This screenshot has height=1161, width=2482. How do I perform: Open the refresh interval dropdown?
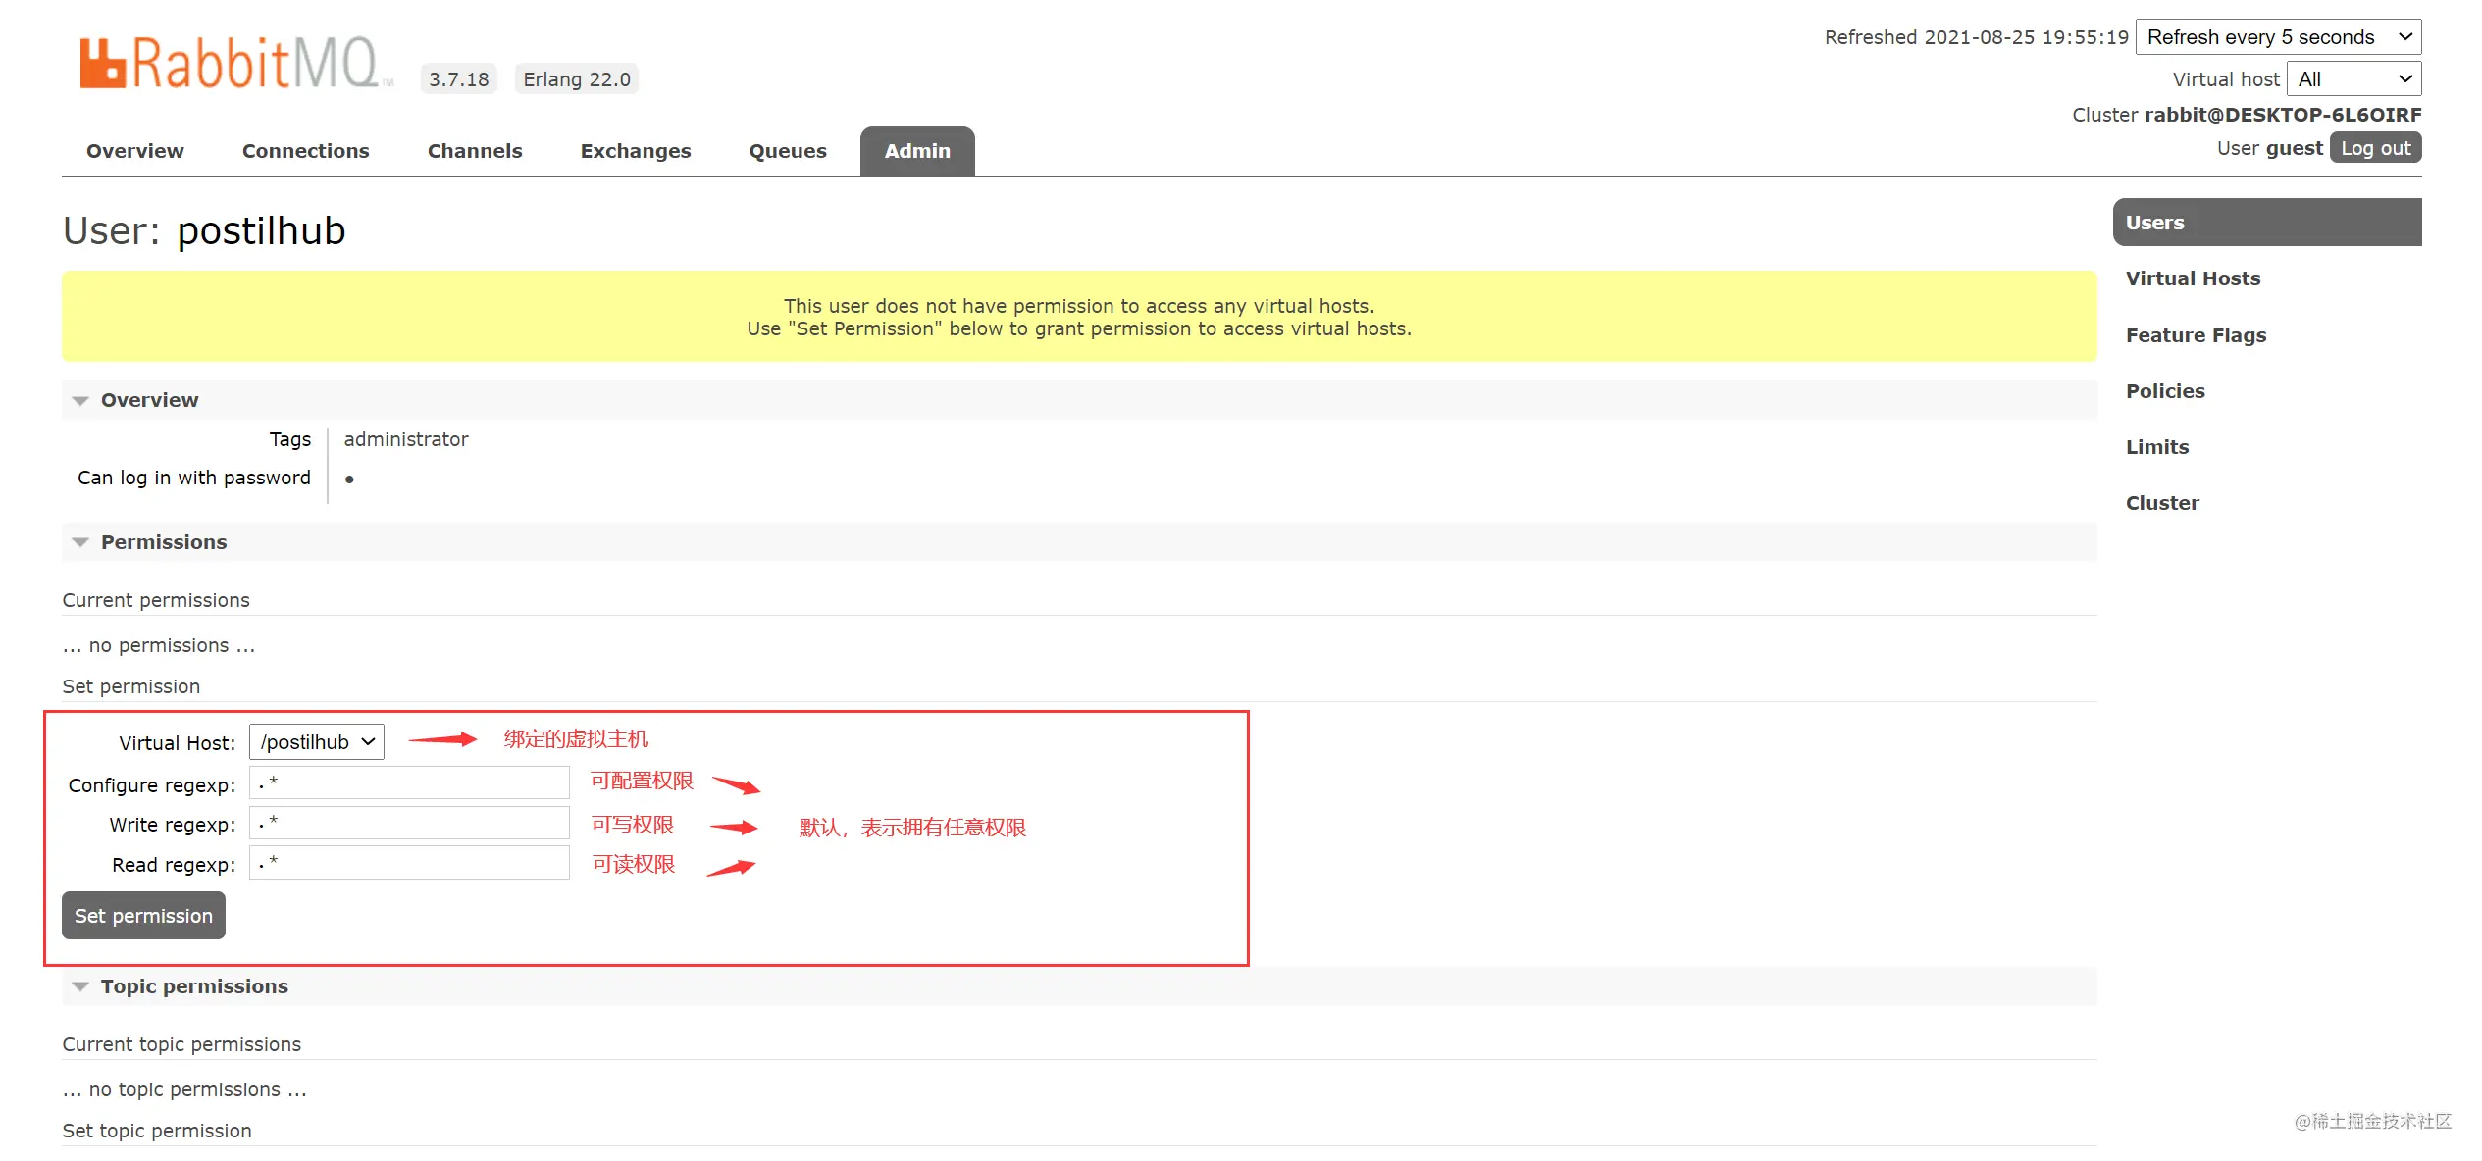pyautogui.click(x=2278, y=37)
